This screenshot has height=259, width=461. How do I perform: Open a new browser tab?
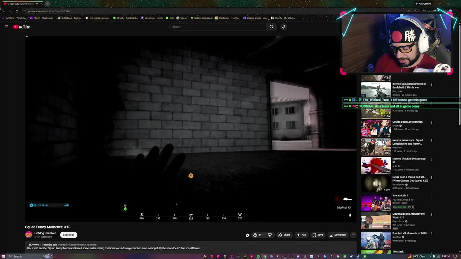pos(47,4)
